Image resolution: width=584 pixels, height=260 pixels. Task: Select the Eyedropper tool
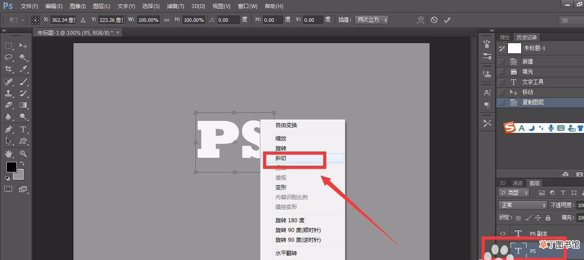pyautogui.click(x=23, y=69)
